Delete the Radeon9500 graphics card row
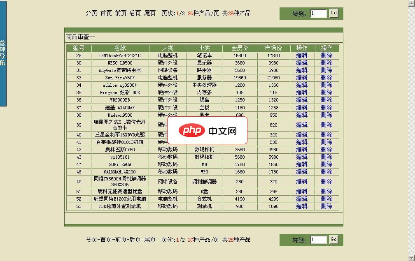 coord(326,115)
